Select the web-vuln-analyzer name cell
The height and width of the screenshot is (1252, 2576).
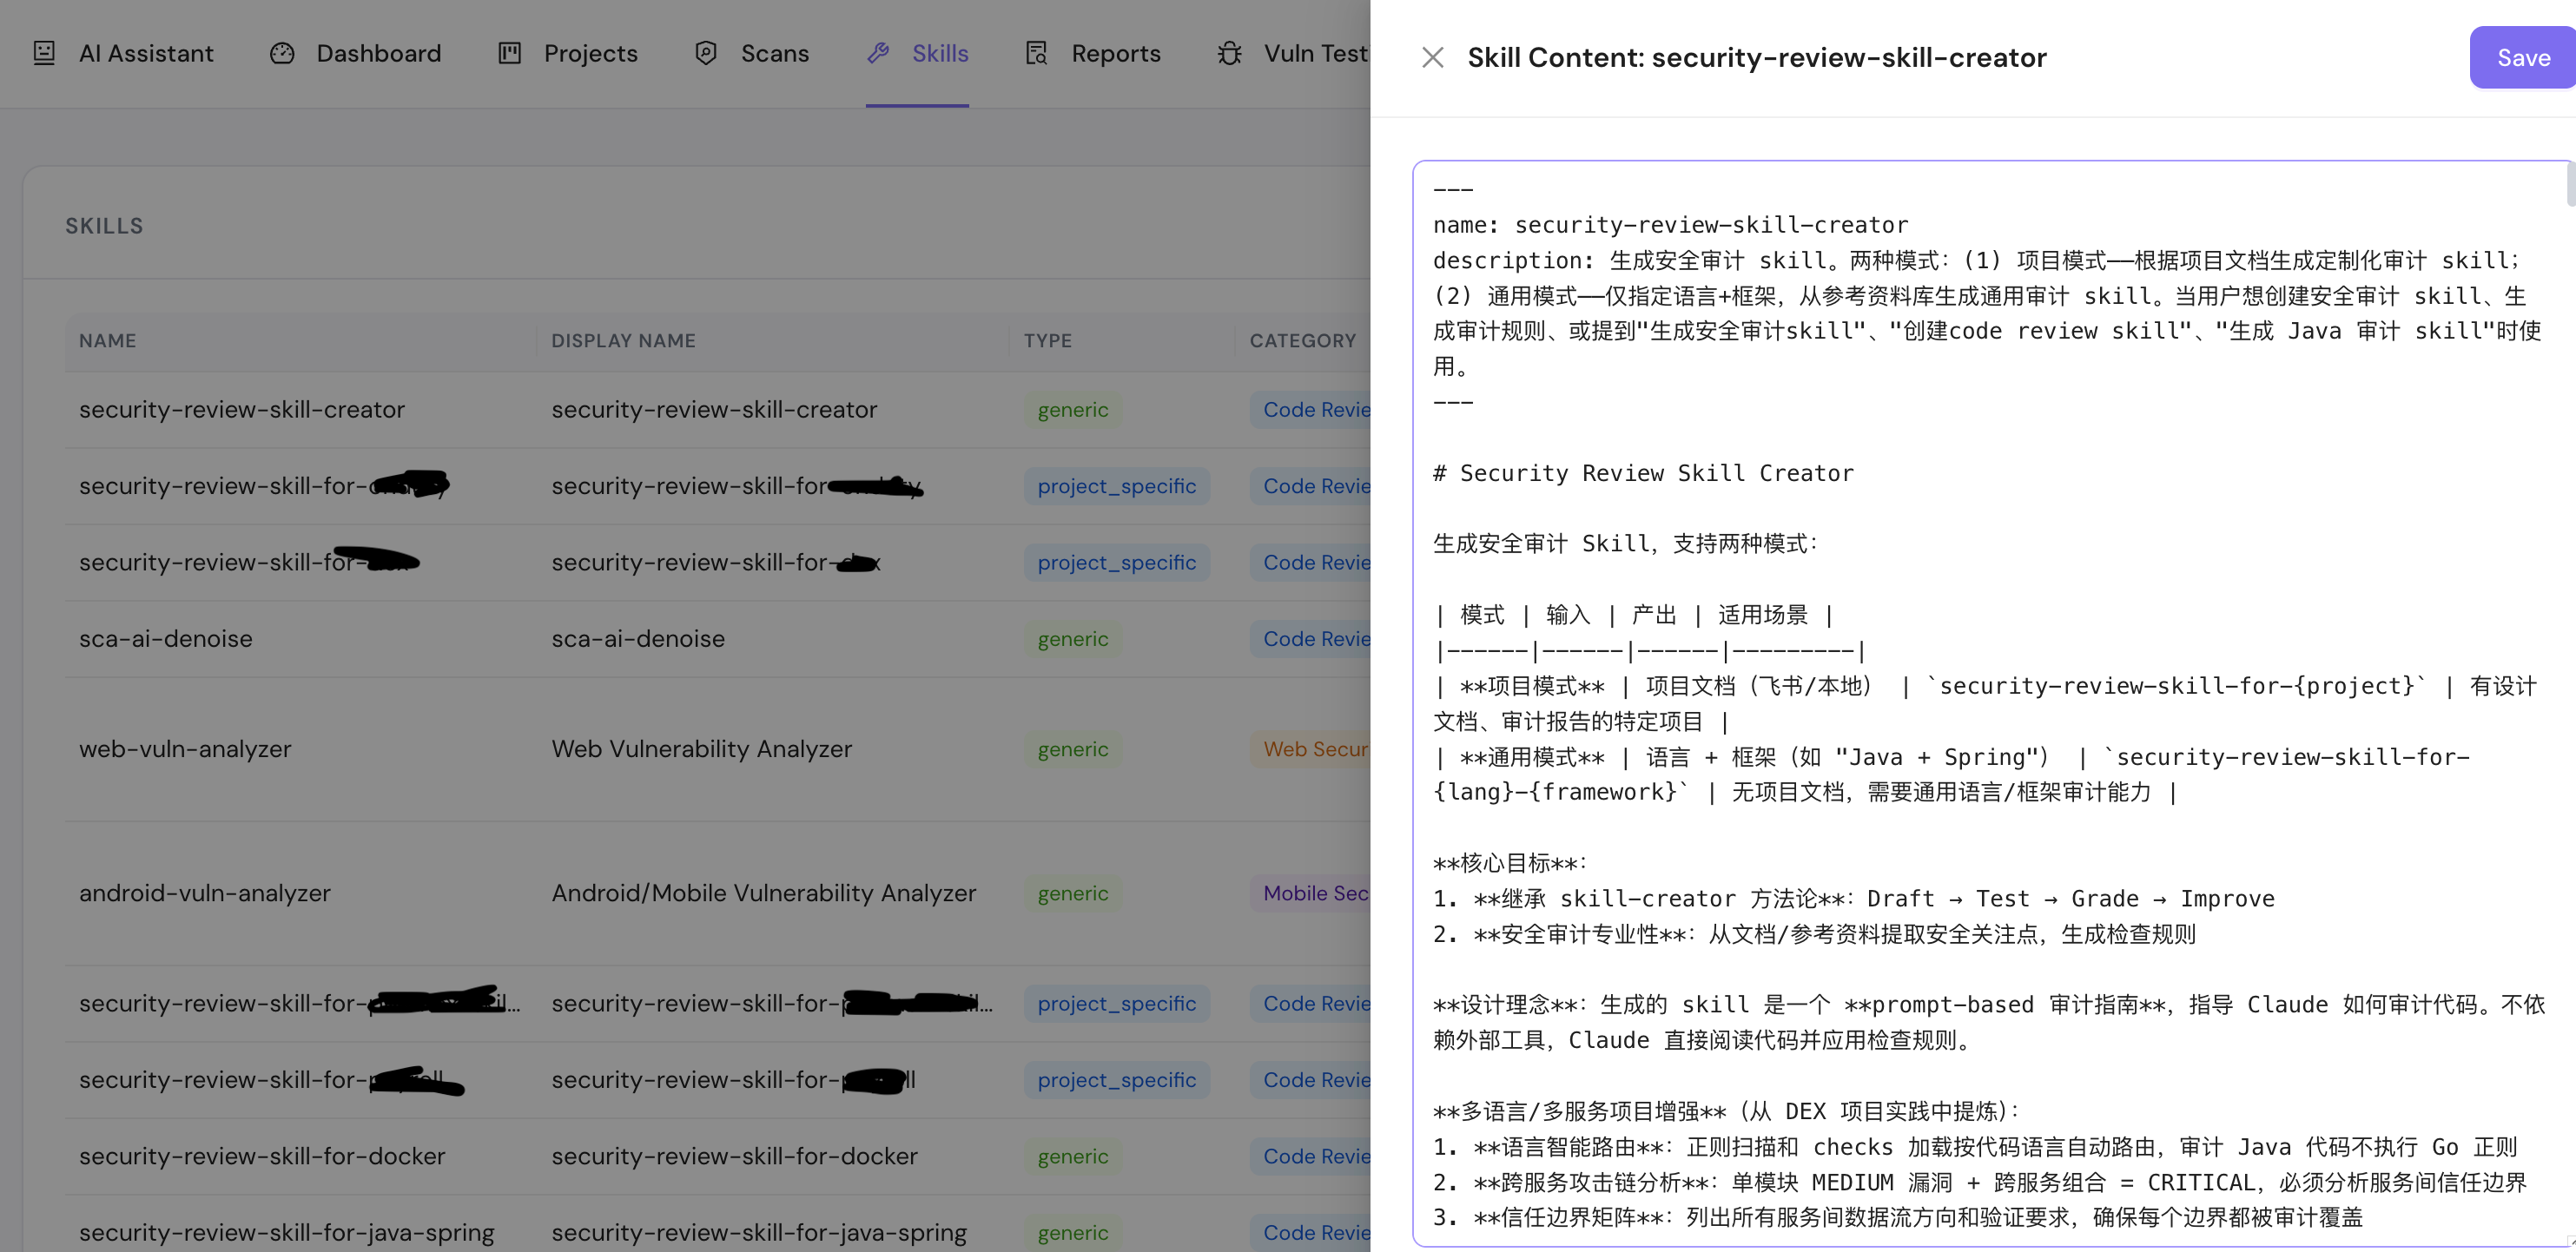[185, 748]
